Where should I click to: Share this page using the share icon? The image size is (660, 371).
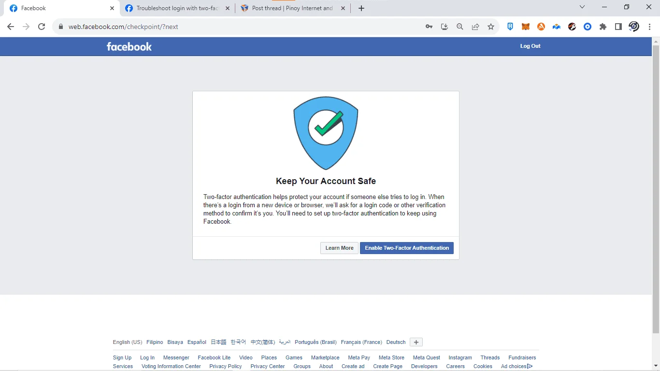coord(475,27)
